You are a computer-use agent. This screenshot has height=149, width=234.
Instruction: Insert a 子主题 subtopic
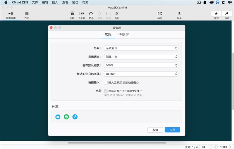pyautogui.click(x=82, y=15)
